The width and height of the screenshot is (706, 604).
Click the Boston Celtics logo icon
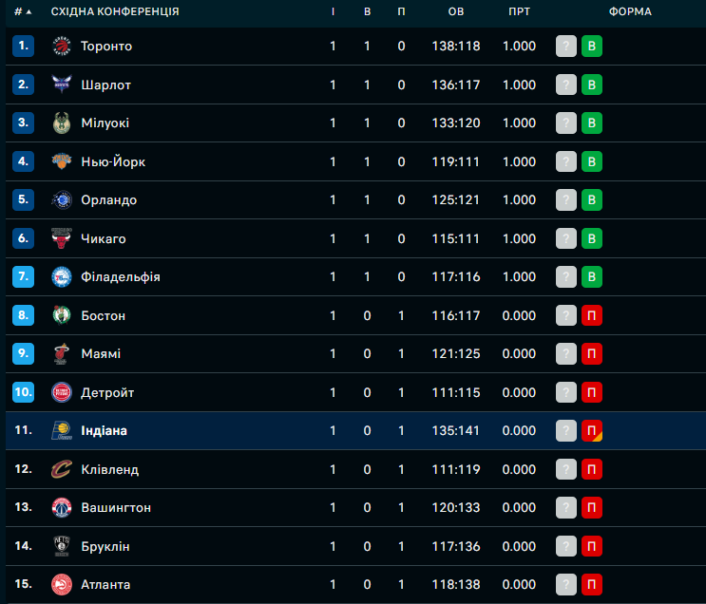(62, 315)
